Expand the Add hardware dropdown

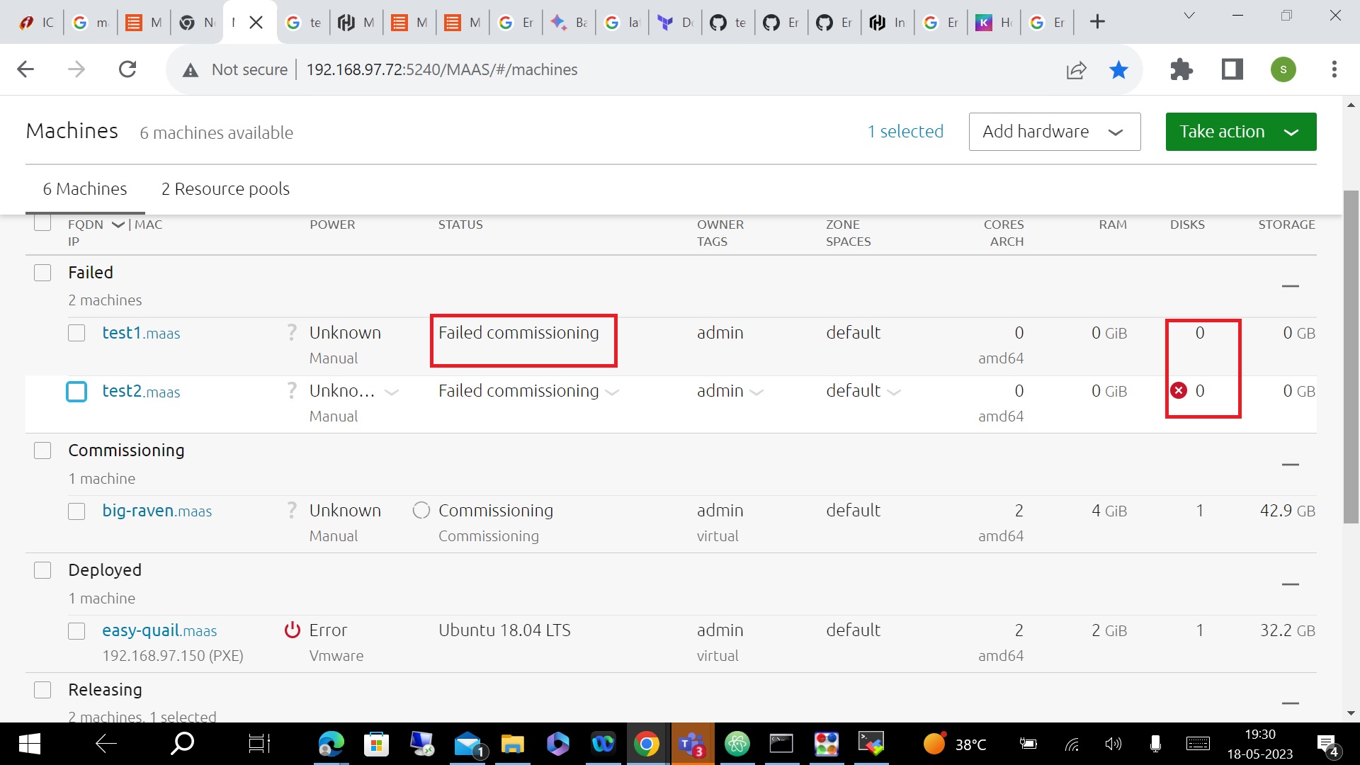click(x=1054, y=132)
